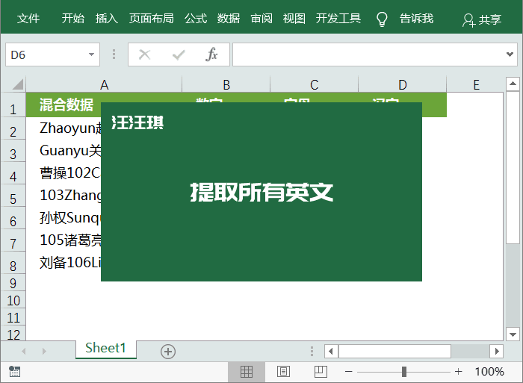
Task: Open the 文件 menu
Action: pyautogui.click(x=28, y=19)
